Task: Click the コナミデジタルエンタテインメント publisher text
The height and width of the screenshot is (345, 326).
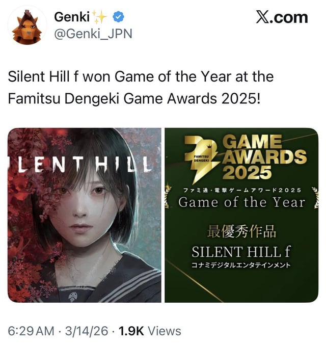Action: [241, 265]
